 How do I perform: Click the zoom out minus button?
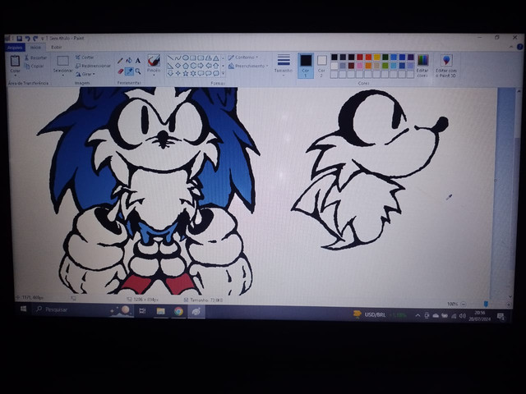pyautogui.click(x=464, y=304)
